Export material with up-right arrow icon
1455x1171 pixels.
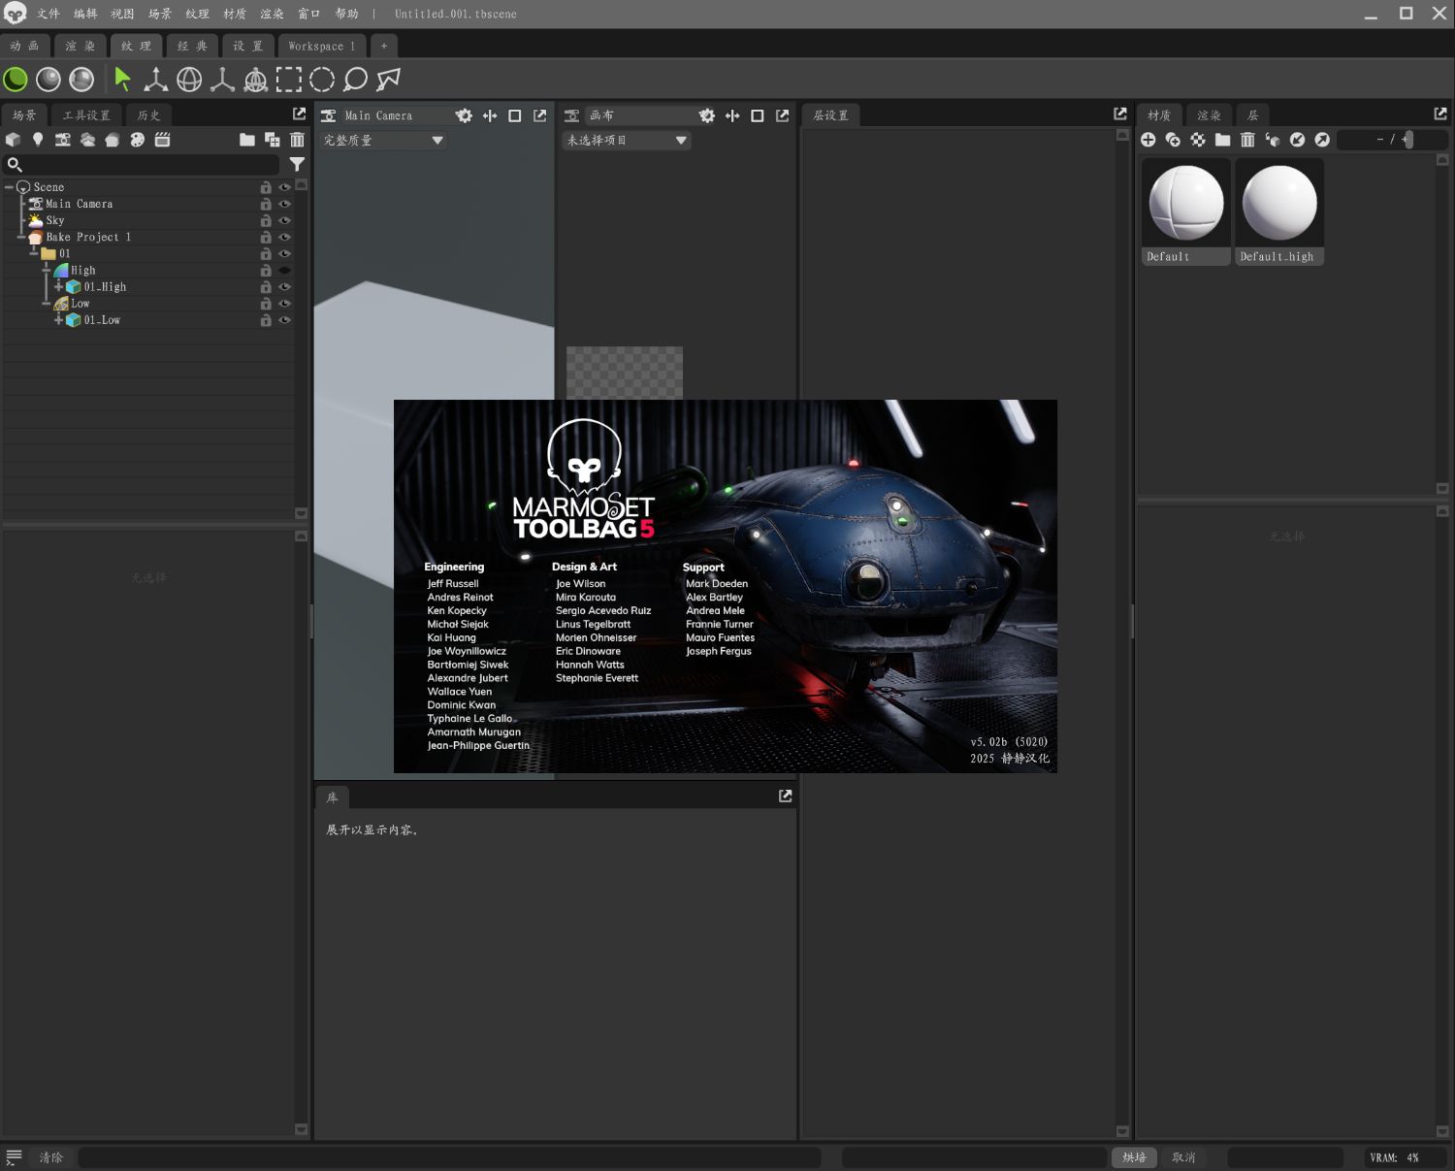click(x=1322, y=140)
